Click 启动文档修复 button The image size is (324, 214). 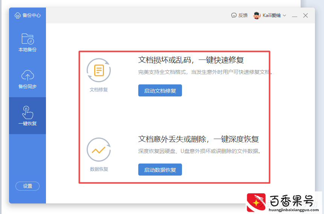click(x=160, y=90)
